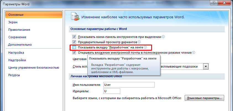
Task: Switch to Сохранение settings
Action: coord(17,37)
